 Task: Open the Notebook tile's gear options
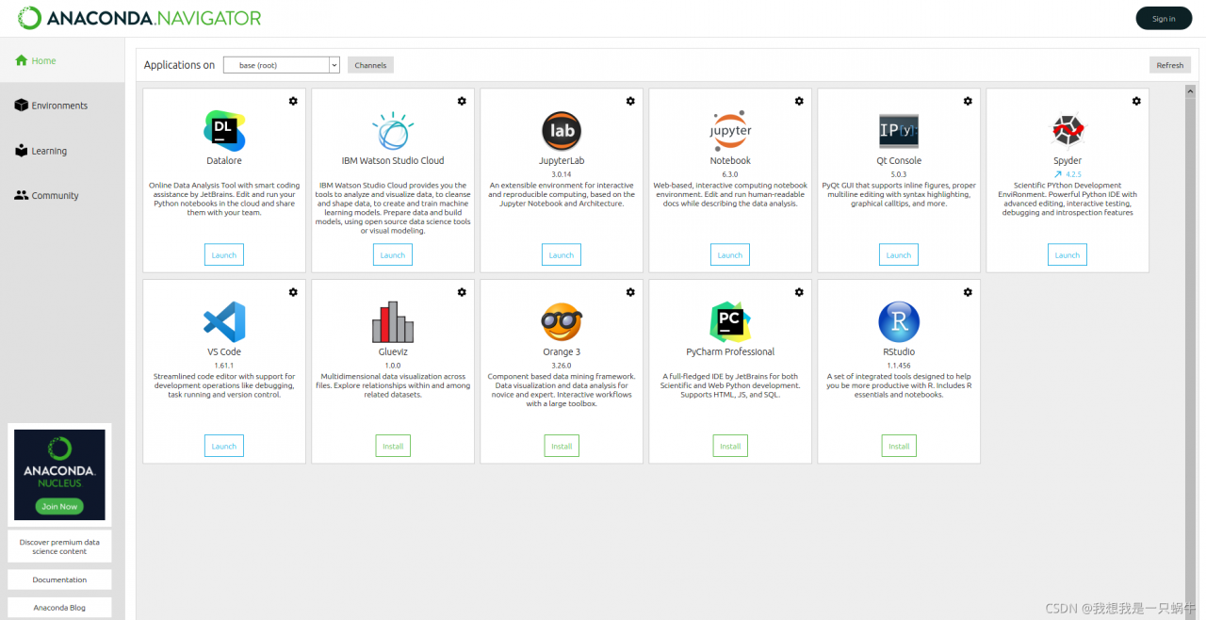click(799, 101)
